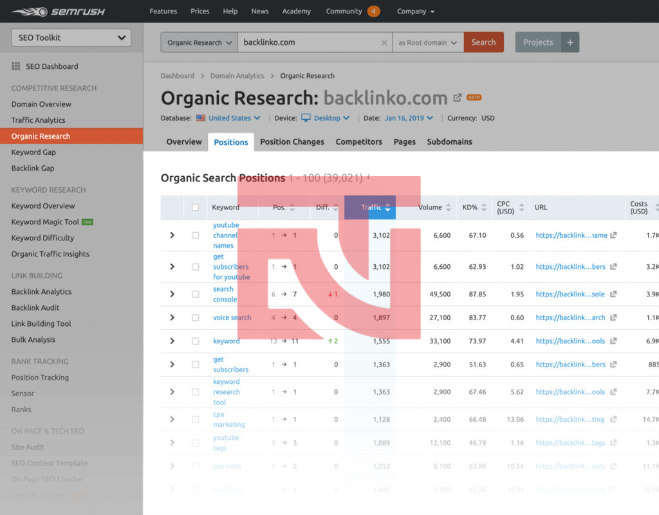Switch to the Position Changes tab
This screenshot has width=659, height=515.
[x=292, y=142]
